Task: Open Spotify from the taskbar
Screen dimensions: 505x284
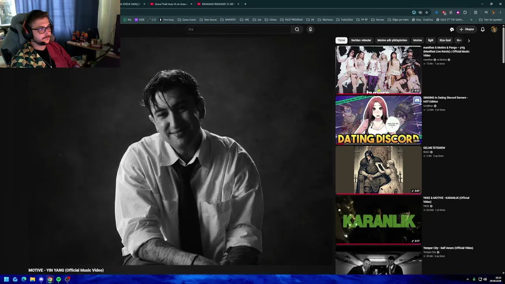Action: point(58,279)
